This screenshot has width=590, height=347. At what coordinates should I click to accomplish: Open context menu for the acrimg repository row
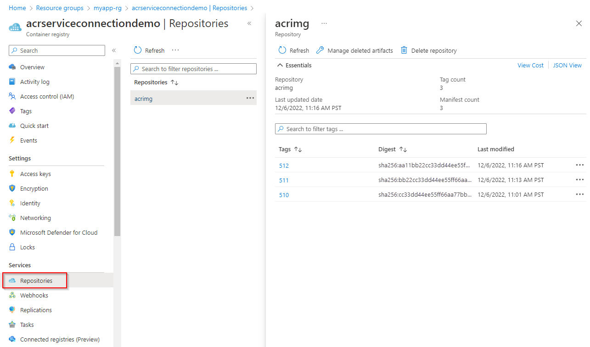click(250, 98)
